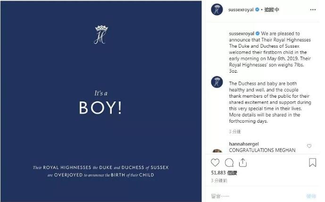325x202 pixels.
Task: Open the sussexroyal avatar in the post header
Action: (x=217, y=9)
